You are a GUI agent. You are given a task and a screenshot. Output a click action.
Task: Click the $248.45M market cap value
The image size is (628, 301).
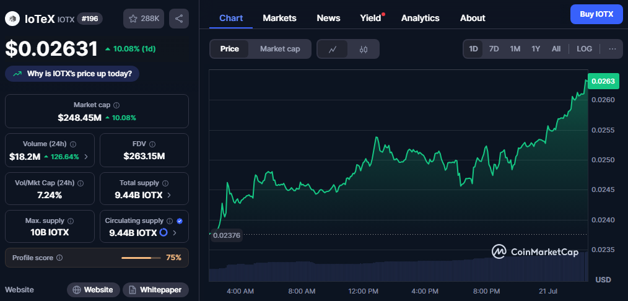point(79,118)
